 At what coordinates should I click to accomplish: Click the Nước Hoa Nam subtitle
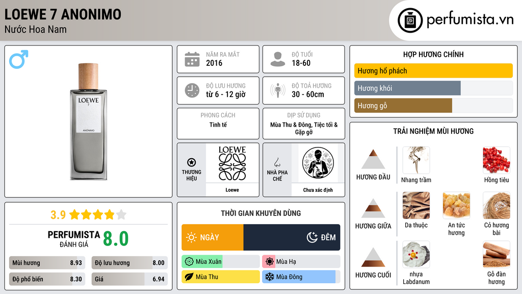tap(36, 30)
